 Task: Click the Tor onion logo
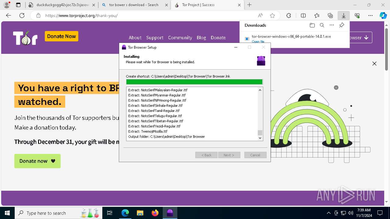[25, 38]
